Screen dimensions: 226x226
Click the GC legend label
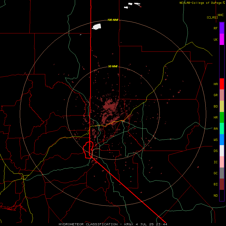click(215, 173)
